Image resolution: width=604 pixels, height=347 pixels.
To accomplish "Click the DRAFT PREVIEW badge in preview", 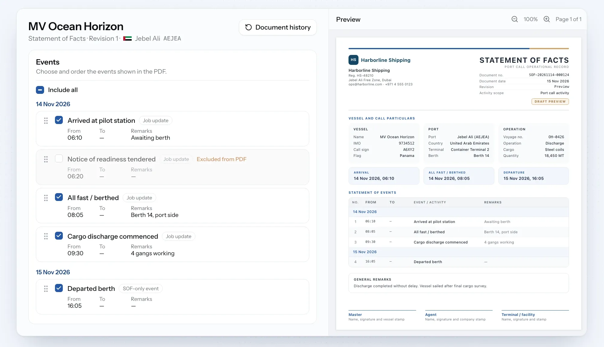I will click(550, 102).
